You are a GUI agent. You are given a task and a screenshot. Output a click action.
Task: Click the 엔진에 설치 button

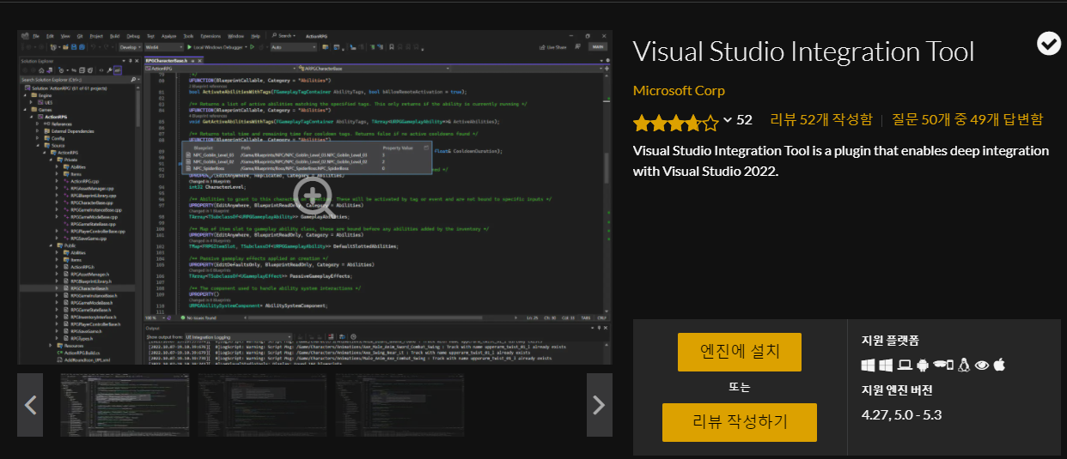click(x=739, y=352)
